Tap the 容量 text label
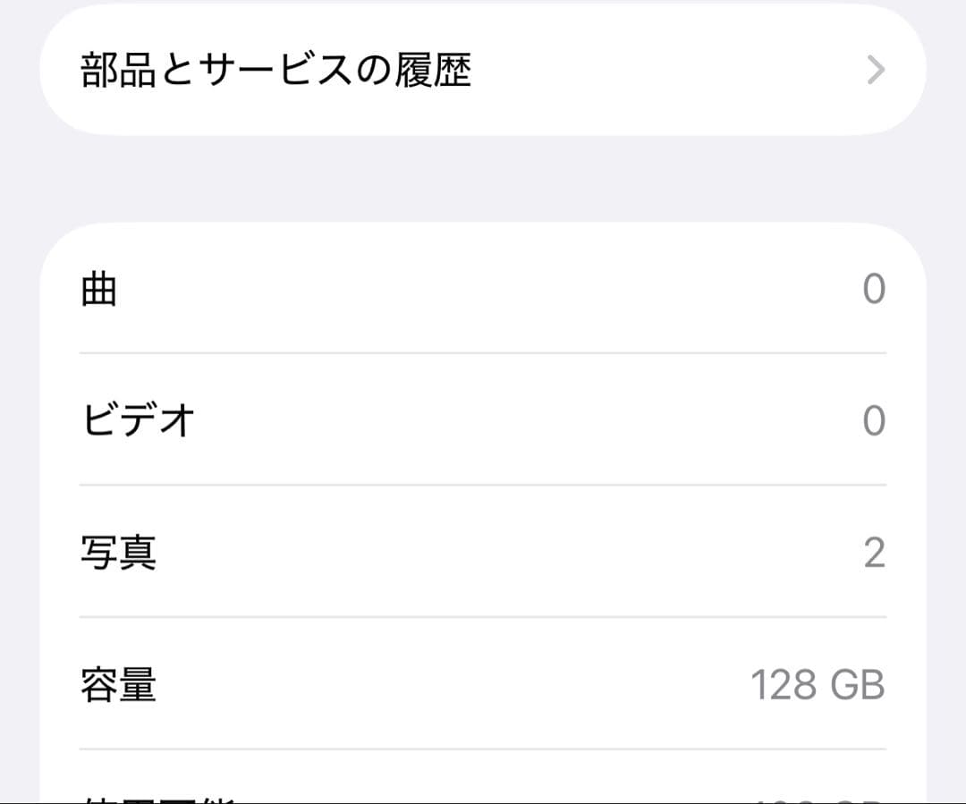 (x=119, y=684)
